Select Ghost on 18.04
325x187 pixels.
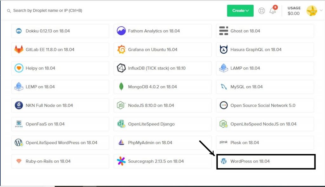265,31
